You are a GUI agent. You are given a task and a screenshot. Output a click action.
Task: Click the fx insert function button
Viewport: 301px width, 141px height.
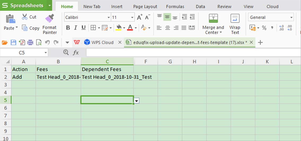[76, 53]
